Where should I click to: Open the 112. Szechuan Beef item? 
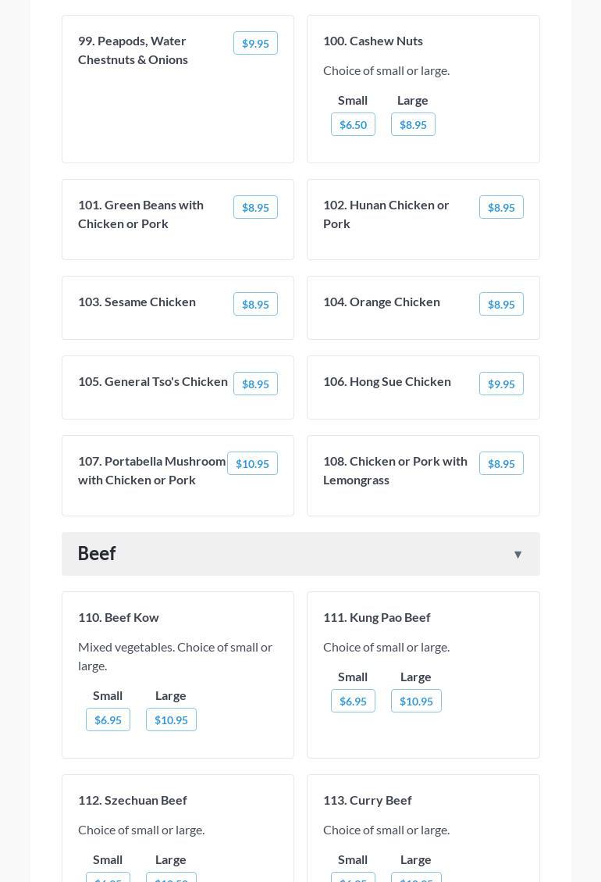click(133, 800)
